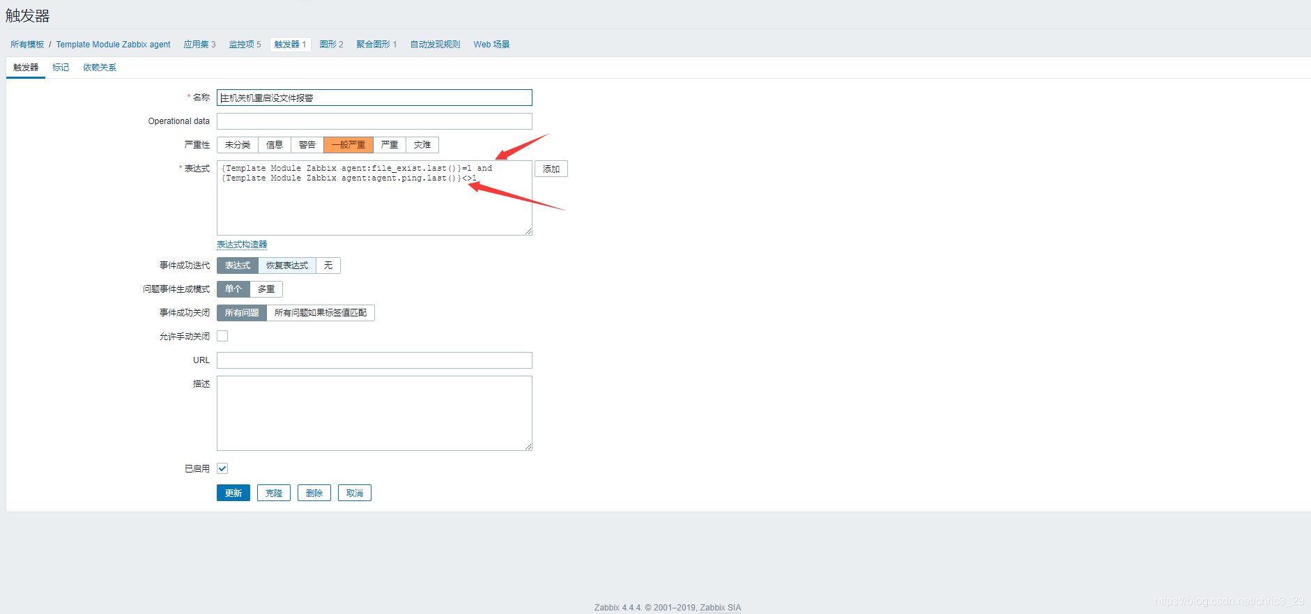Click the 名称 trigger name field
Screen dimensions: 1311x614
click(x=374, y=98)
